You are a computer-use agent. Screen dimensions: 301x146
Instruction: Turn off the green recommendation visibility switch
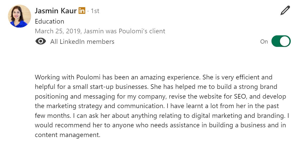click(x=281, y=41)
